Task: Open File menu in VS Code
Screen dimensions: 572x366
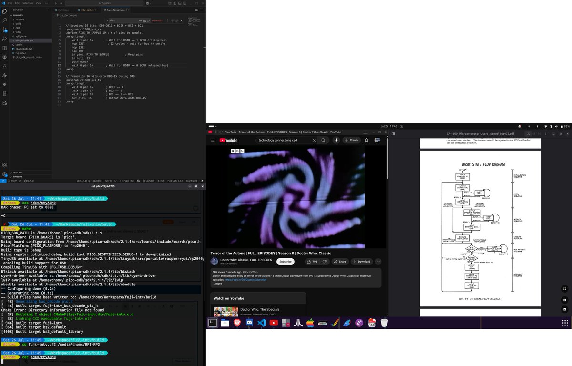Action: tap(10, 3)
